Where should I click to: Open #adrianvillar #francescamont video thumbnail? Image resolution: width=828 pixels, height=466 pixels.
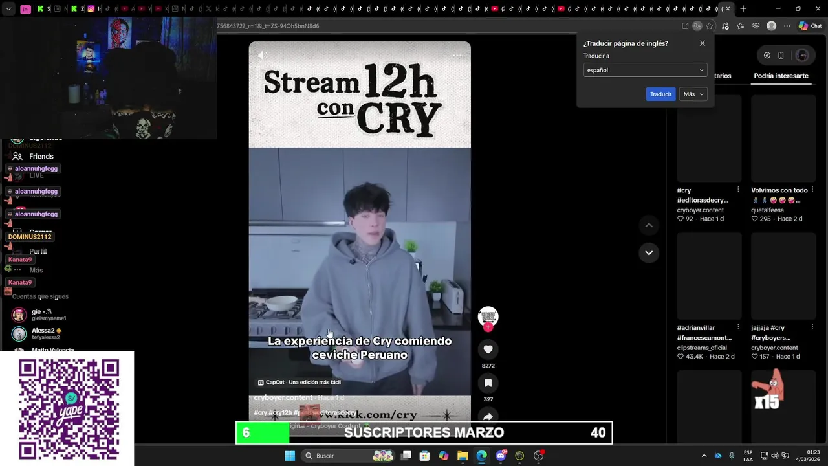pos(709,276)
